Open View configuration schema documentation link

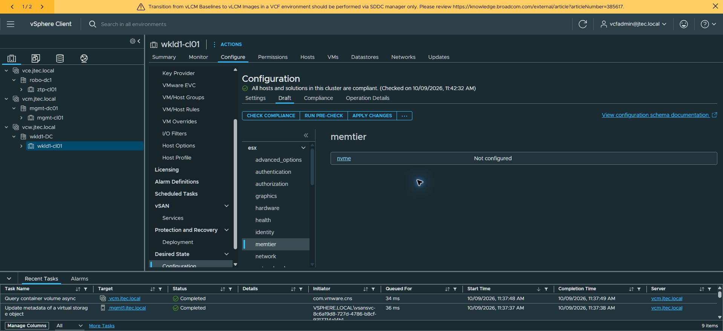point(659,115)
